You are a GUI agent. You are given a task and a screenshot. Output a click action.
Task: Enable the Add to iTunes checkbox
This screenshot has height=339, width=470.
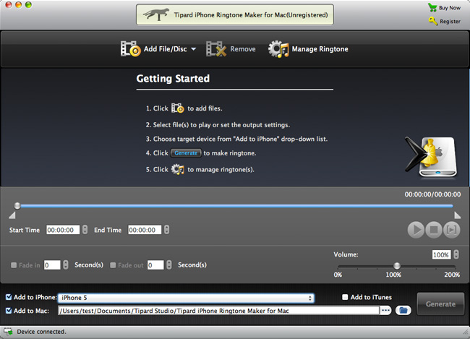345,297
